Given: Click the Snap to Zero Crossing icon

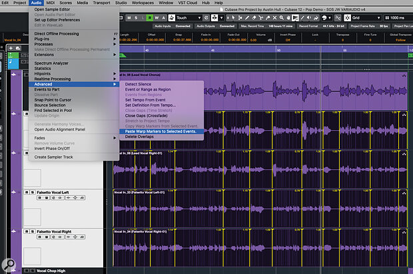Looking at the screenshot, I should 338,18.
